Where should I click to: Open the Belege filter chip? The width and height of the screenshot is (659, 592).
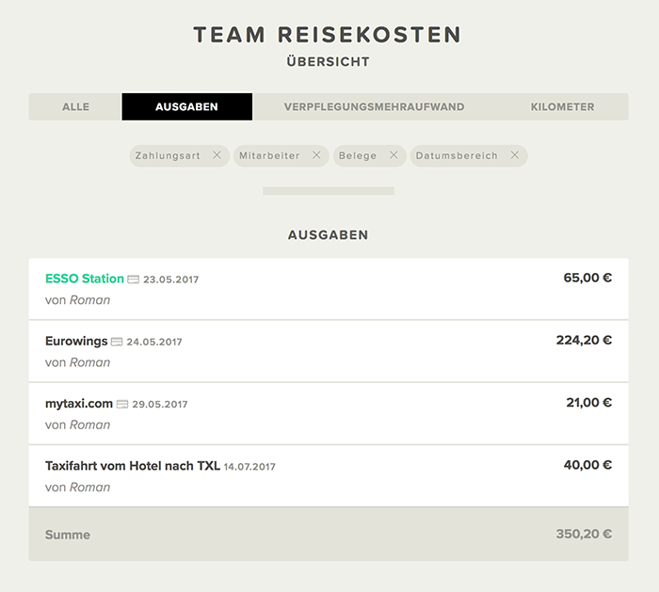click(358, 156)
